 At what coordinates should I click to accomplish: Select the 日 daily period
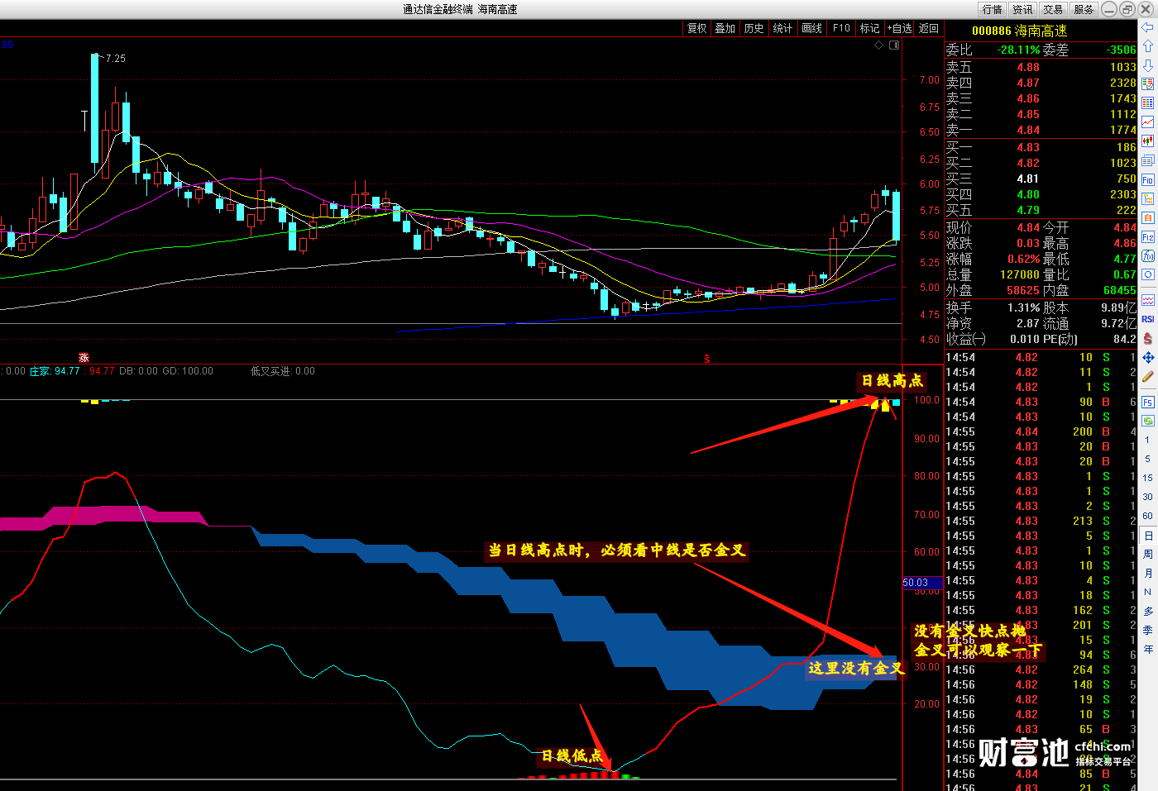tap(1148, 536)
